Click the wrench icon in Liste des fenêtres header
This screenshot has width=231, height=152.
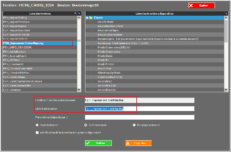click(x=75, y=13)
